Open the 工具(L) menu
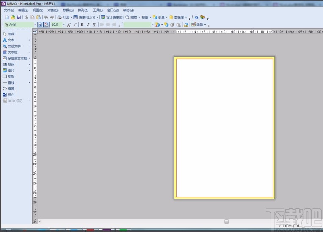Viewport: 323px width, 232px height. click(x=98, y=10)
